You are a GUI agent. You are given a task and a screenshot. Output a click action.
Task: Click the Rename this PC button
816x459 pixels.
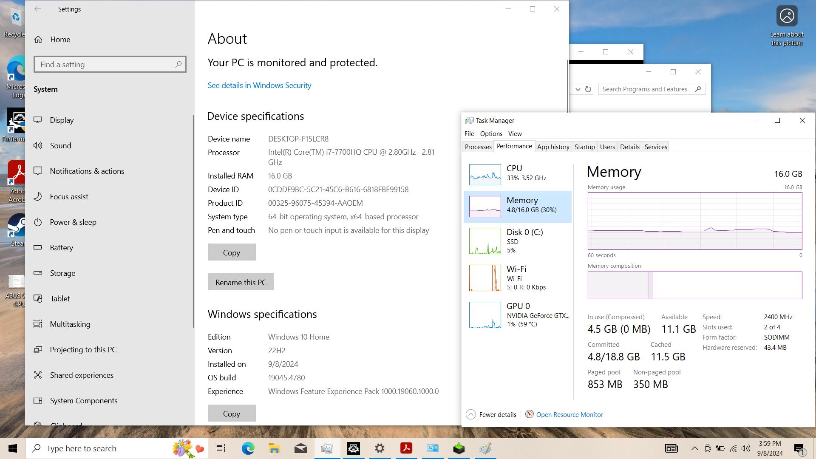[241, 282]
